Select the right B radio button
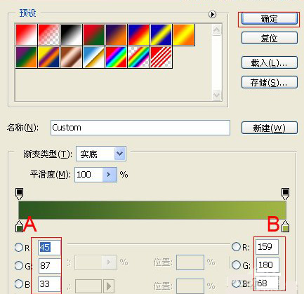Screen dimensions: 304x294 (x=236, y=283)
